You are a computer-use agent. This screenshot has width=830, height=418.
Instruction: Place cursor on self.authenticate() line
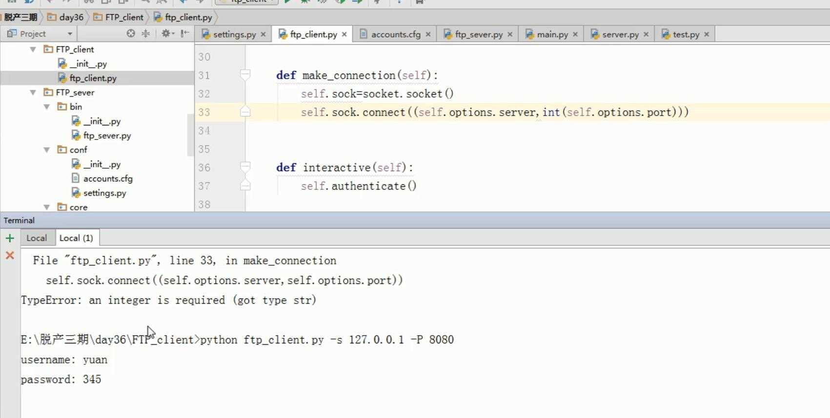coord(359,186)
